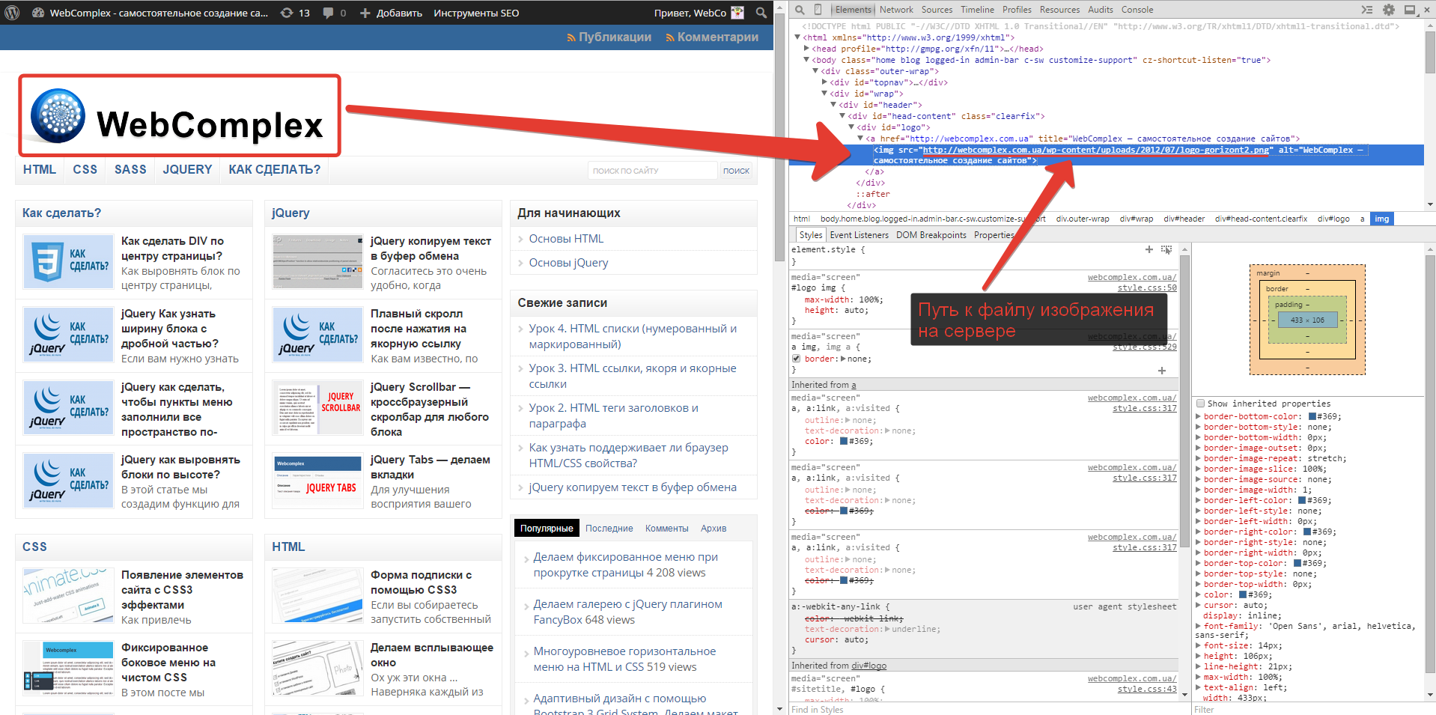
Task: Click Добавить in admin bar
Action: 391,13
